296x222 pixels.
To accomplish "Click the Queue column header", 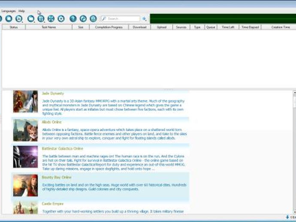I will click(211, 27).
